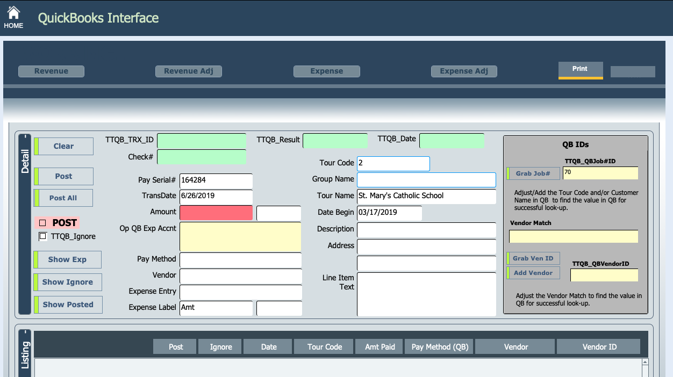This screenshot has width=673, height=377.
Task: Click the Group Name field
Action: pos(426,180)
